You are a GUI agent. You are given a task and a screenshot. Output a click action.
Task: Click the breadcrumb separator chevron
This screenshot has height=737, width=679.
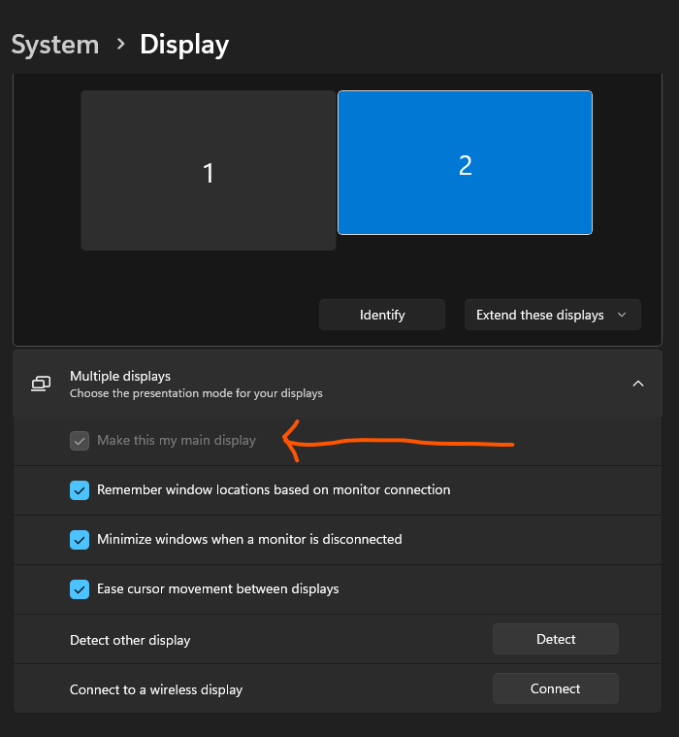[120, 45]
